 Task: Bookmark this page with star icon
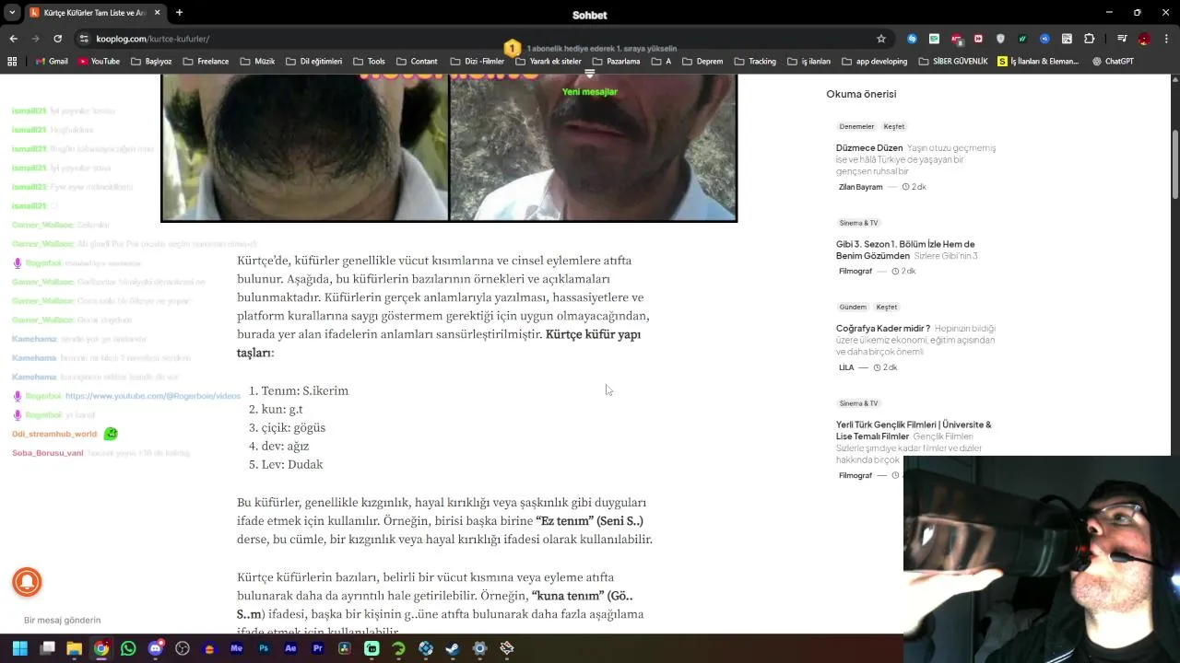point(881,39)
